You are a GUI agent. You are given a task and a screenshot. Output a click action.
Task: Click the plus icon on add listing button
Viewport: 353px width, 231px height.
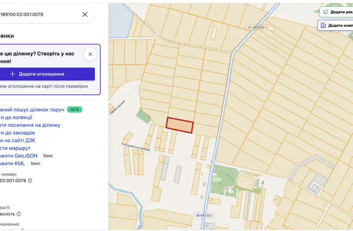coord(13,74)
